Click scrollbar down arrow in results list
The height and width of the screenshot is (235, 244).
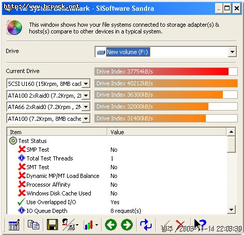point(231,210)
